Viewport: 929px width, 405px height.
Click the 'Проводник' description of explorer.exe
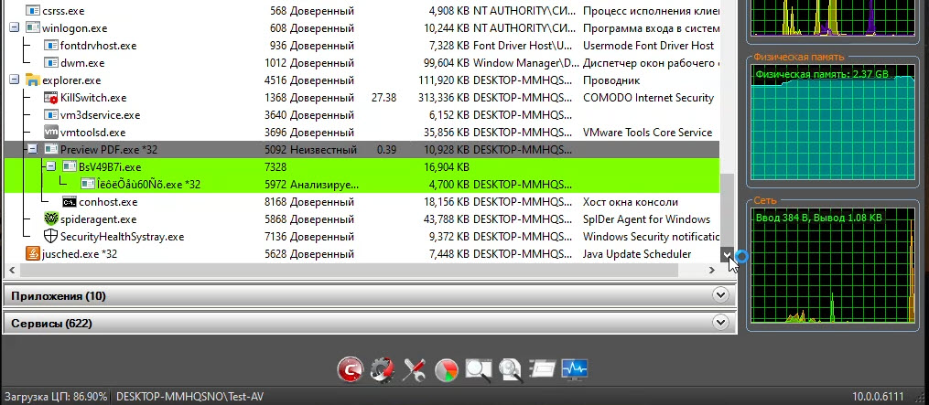coord(611,80)
